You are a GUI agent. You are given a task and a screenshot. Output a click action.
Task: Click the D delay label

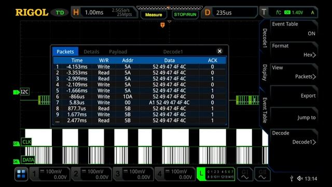tap(208, 12)
